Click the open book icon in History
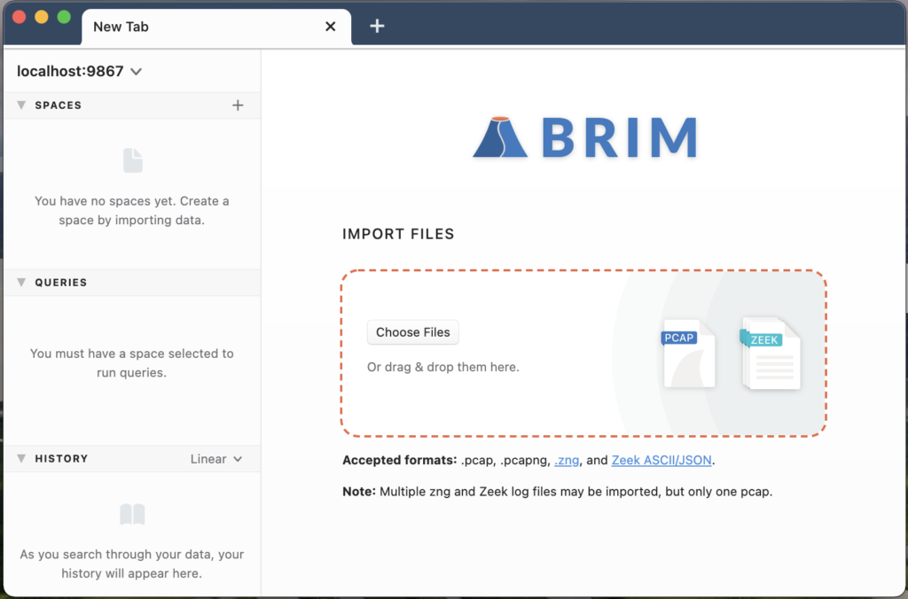 132,515
